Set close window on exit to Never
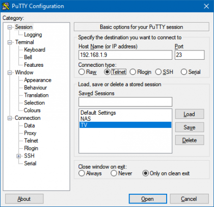 click(x=114, y=173)
